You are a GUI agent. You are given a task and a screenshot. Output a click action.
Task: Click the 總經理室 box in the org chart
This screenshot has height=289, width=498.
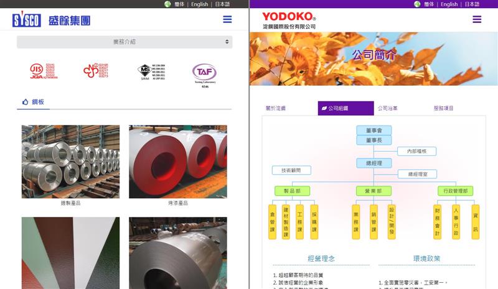pyautogui.click(x=418, y=174)
